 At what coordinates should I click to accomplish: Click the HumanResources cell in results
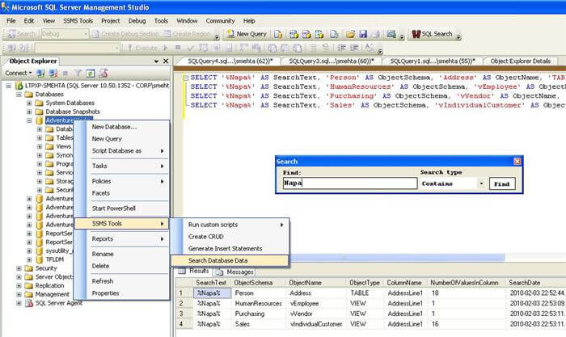259,304
